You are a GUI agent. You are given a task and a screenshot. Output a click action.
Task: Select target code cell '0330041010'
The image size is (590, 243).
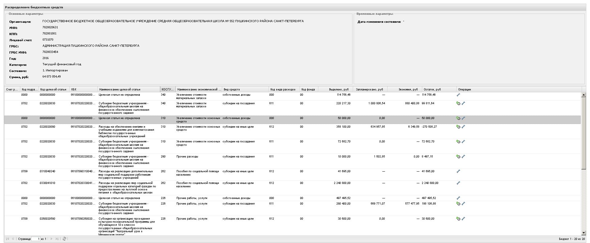(x=47, y=183)
